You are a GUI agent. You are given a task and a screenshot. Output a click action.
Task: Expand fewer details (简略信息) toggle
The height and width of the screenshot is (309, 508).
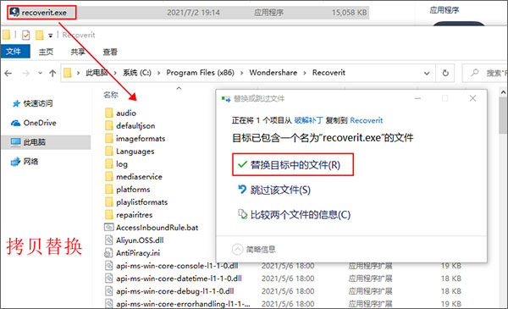tap(254, 249)
